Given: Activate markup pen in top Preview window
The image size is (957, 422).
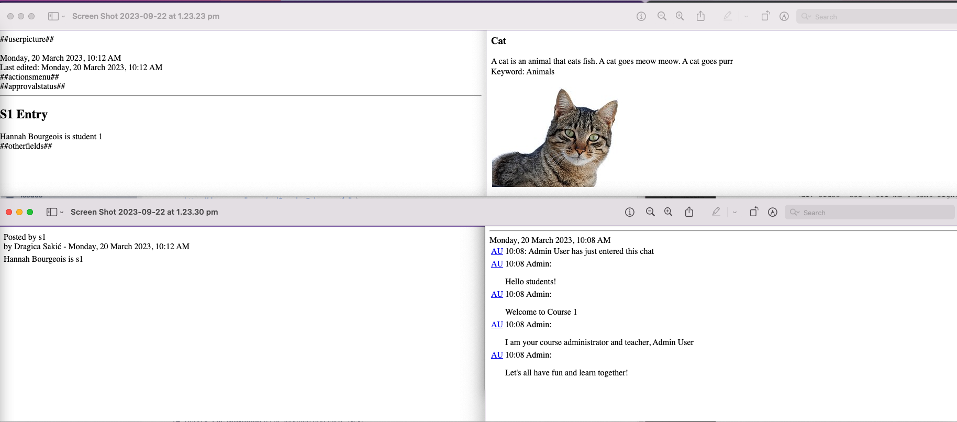Looking at the screenshot, I should 728,16.
